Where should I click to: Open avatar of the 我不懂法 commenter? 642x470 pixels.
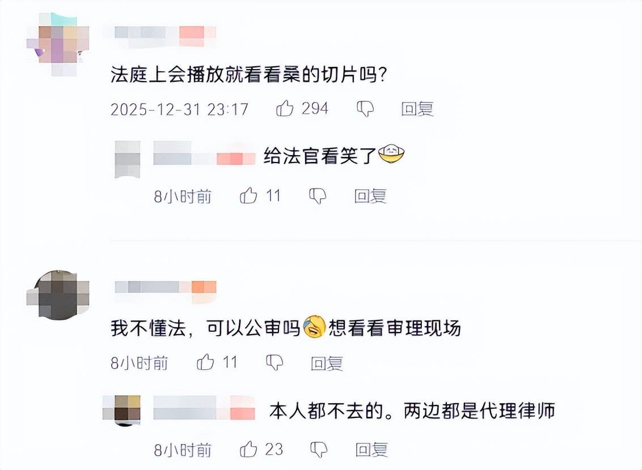(x=58, y=294)
